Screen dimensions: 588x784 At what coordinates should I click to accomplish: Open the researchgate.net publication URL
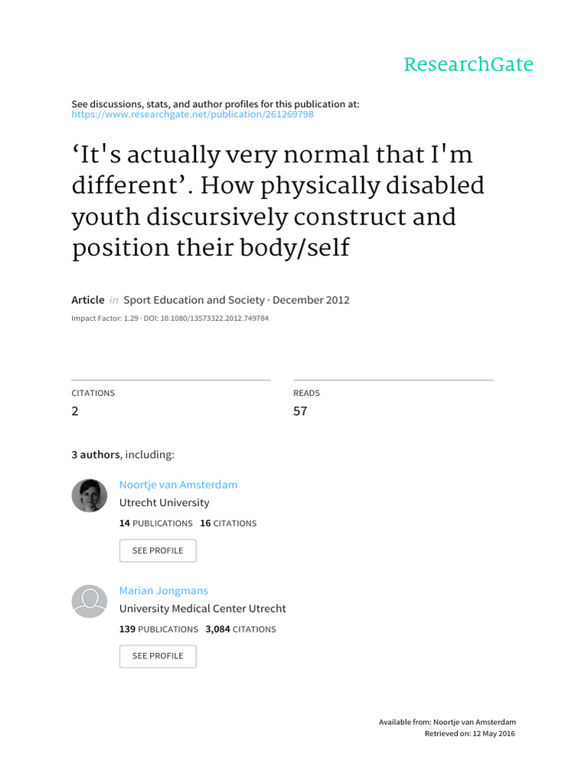click(192, 115)
